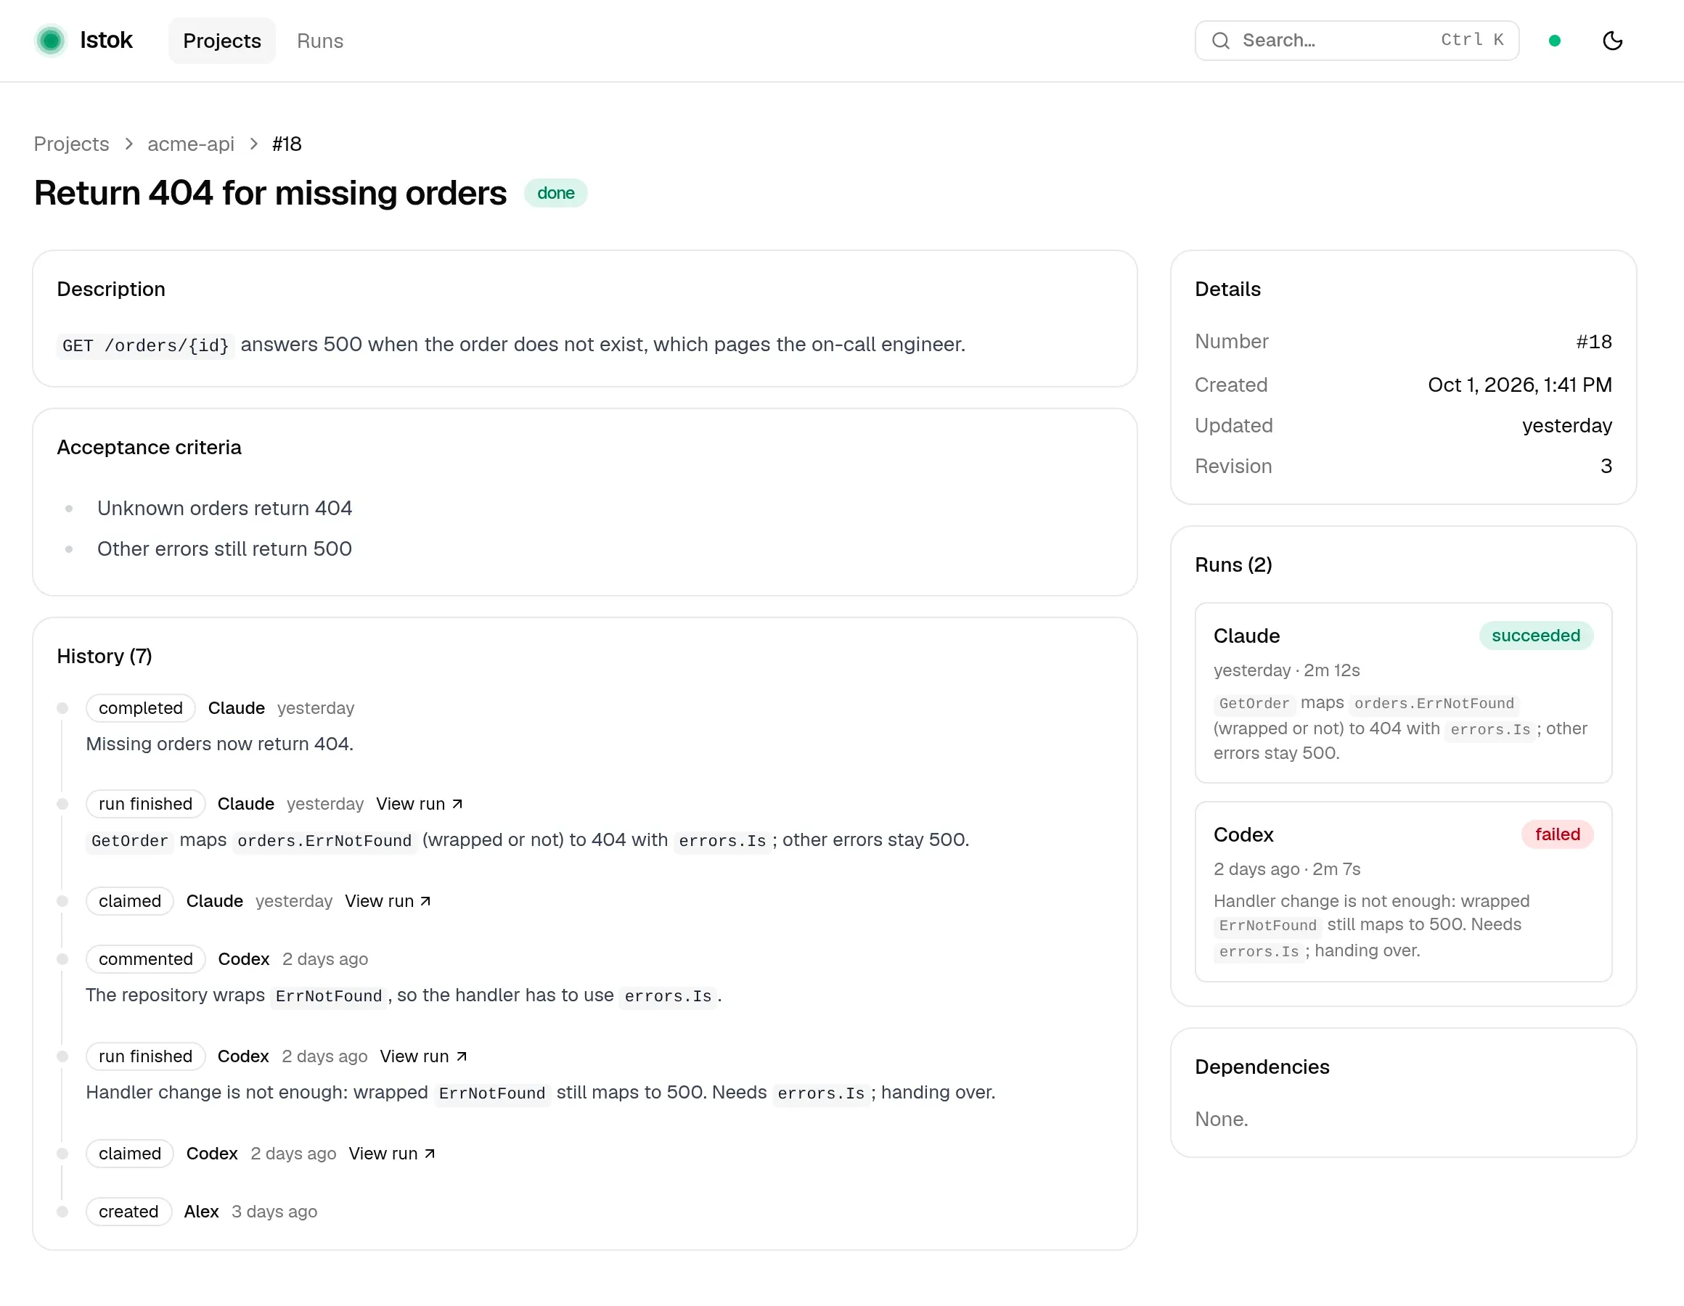1684x1306 pixels.
Task: Open View run for Codex's claimed entry
Action: click(x=392, y=1154)
